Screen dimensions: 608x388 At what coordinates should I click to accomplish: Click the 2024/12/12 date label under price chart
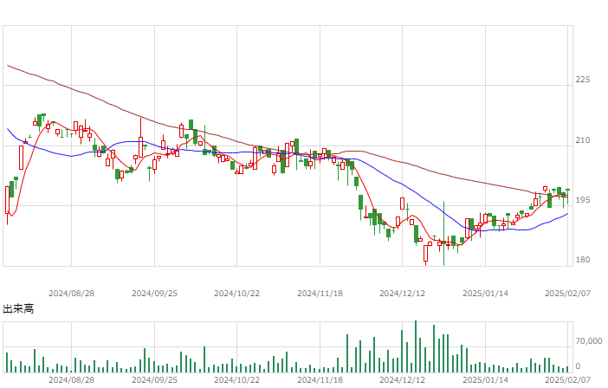[402, 294]
